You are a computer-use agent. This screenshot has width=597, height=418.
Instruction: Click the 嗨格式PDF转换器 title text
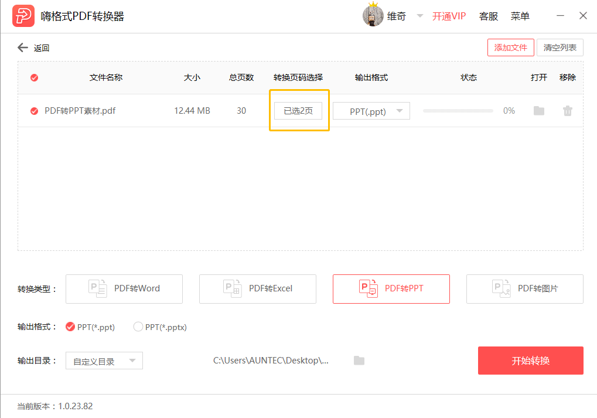[83, 16]
